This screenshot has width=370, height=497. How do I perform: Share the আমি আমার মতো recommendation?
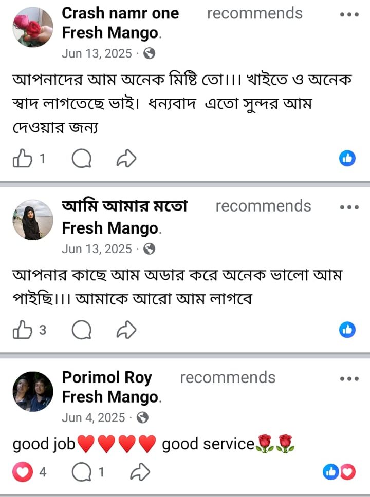(x=126, y=330)
